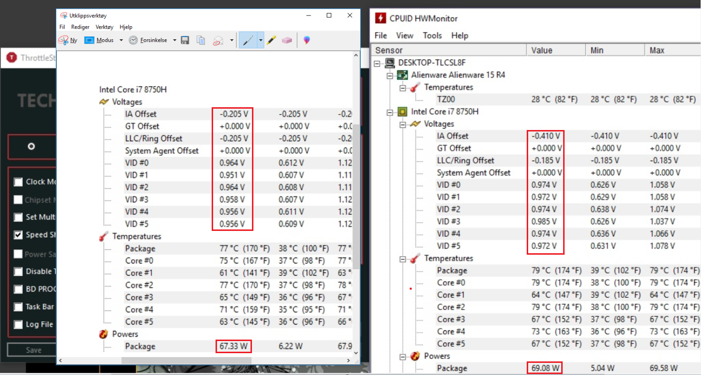This screenshot has height=375, width=701.
Task: Collapse the CPU Temperatures node in HWMonitor
Action: coord(402,259)
